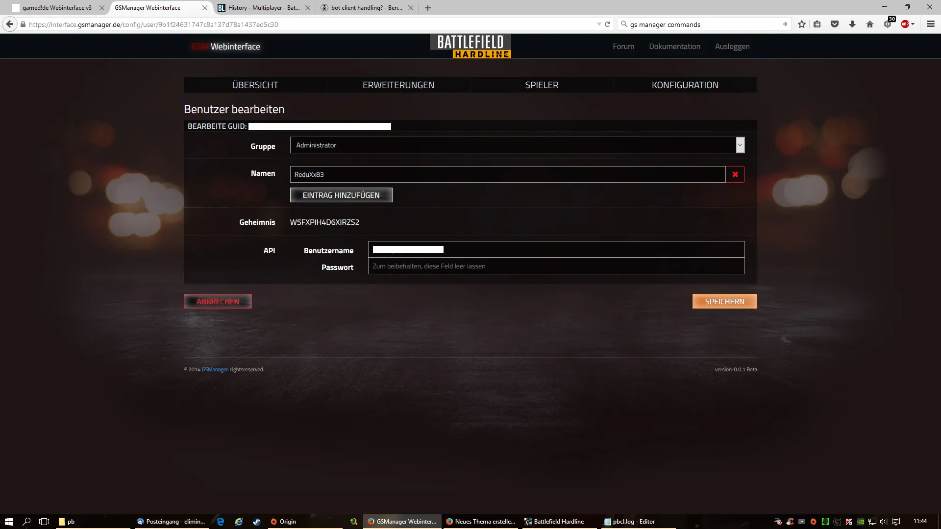Open the Firefox hamburger menu
941x529 pixels.
(931, 24)
